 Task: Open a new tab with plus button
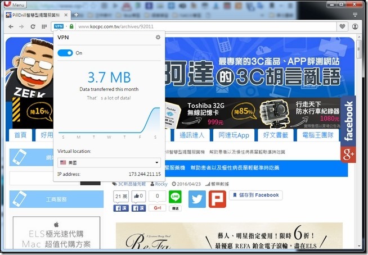(76, 15)
